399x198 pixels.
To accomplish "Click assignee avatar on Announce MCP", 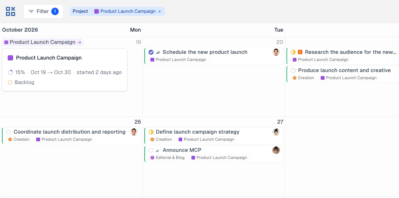I will [276, 150].
